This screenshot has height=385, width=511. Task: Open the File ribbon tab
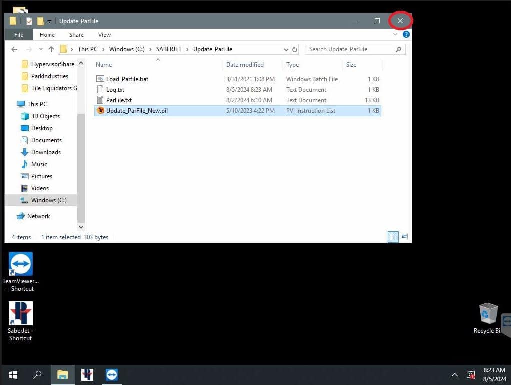tap(18, 35)
